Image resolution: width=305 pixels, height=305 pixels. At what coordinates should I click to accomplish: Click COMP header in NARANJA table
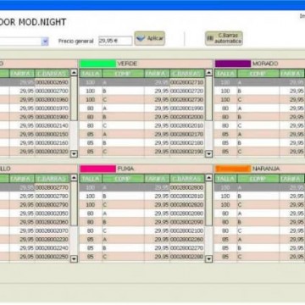[258, 179]
